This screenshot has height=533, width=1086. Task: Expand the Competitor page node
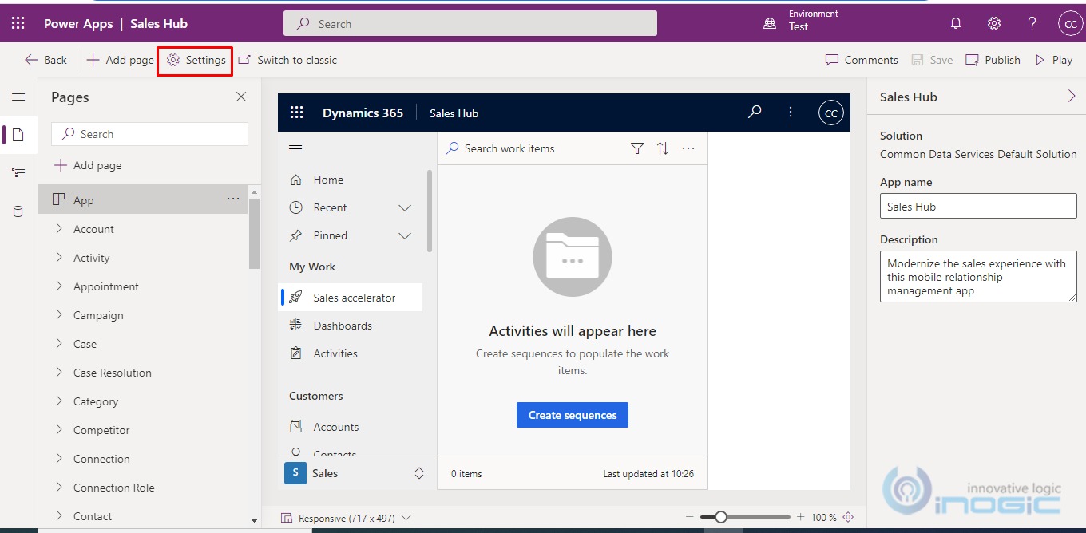point(59,429)
